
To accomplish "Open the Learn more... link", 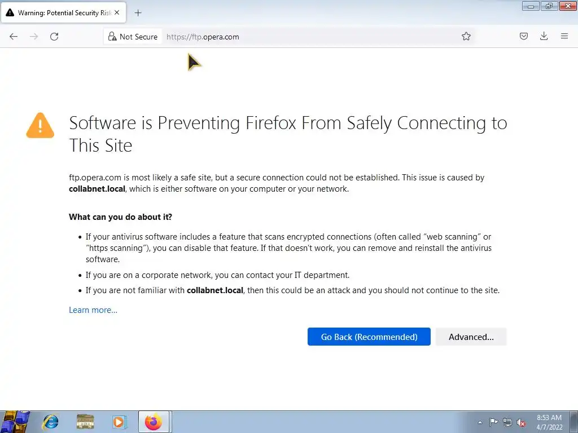I will (x=93, y=310).
